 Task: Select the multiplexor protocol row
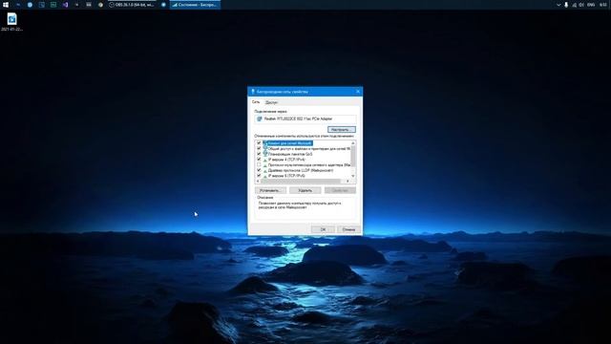click(309, 165)
